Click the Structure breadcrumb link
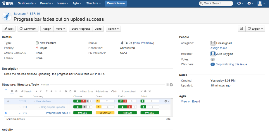Screen dimensions: 269x131 click(20, 14)
